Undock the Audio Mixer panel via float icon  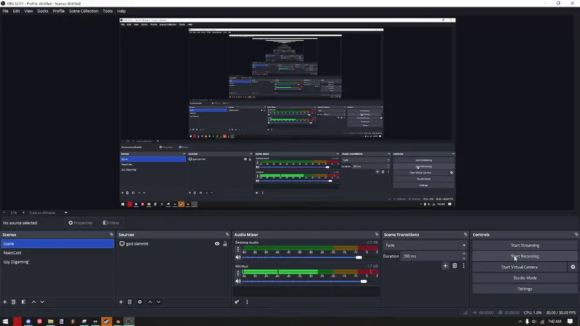coord(376,235)
